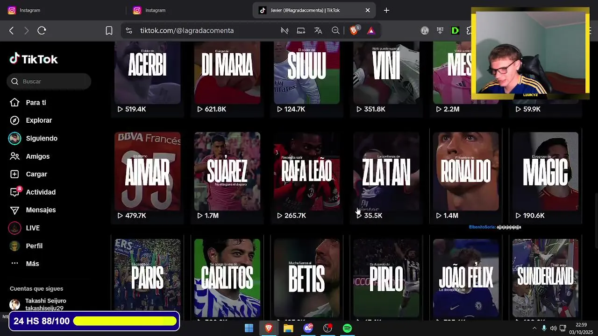This screenshot has width=598, height=336.
Task: Open File Explorer from taskbar
Action: pos(288,328)
